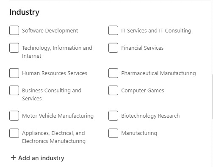
Task: Tick the Biotechnology Research checkbox
Action: [113, 116]
